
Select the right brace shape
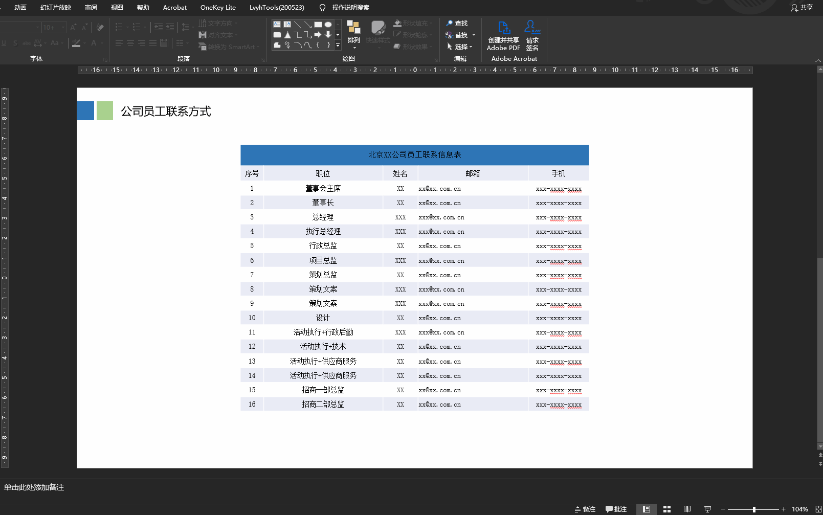pyautogui.click(x=328, y=45)
